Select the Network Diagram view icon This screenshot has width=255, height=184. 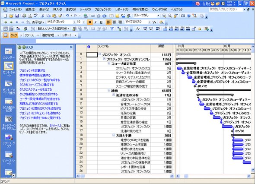pyautogui.click(x=9, y=123)
